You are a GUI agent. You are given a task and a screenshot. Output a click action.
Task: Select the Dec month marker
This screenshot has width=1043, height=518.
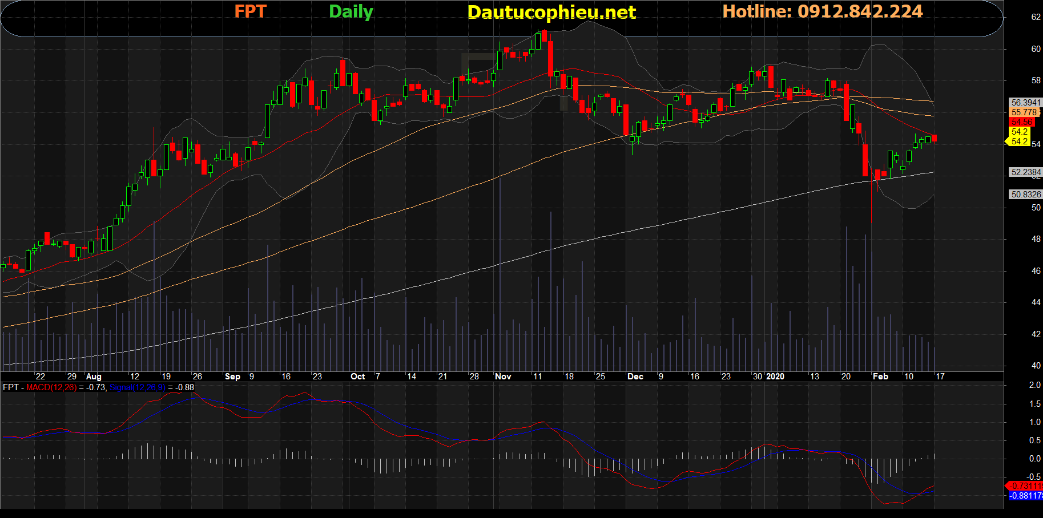635,377
